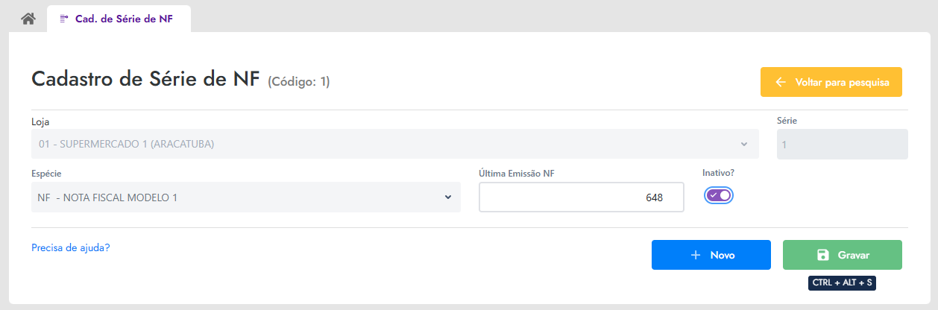Save with the Gravar button
Screen dimensions: 938x310
(843, 255)
